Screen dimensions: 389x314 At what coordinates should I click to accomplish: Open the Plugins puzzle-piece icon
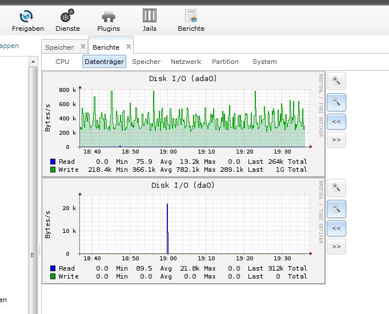pyautogui.click(x=109, y=21)
